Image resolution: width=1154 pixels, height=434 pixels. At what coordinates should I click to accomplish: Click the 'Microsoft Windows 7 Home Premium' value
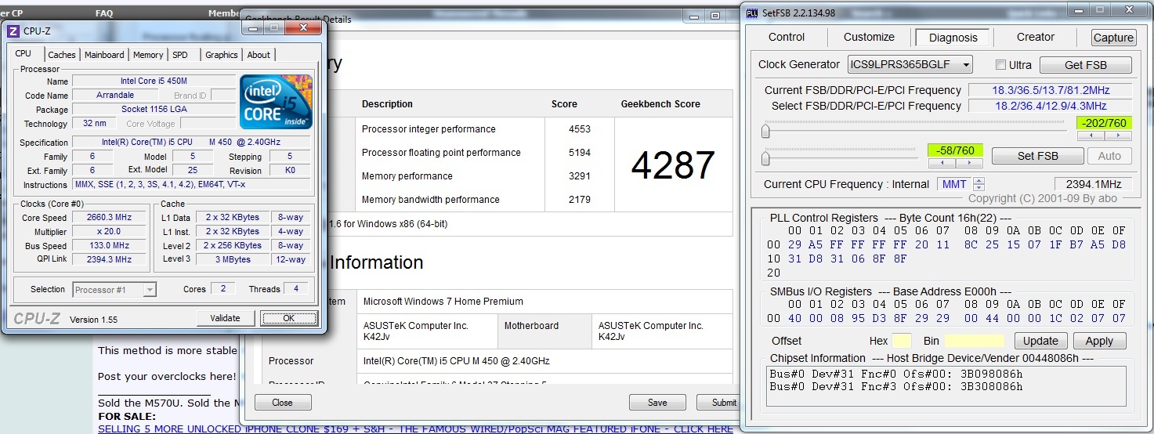(443, 302)
